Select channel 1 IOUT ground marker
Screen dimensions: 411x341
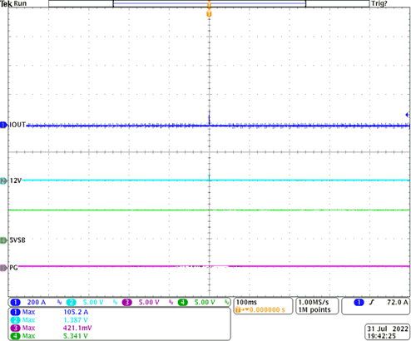click(x=3, y=125)
